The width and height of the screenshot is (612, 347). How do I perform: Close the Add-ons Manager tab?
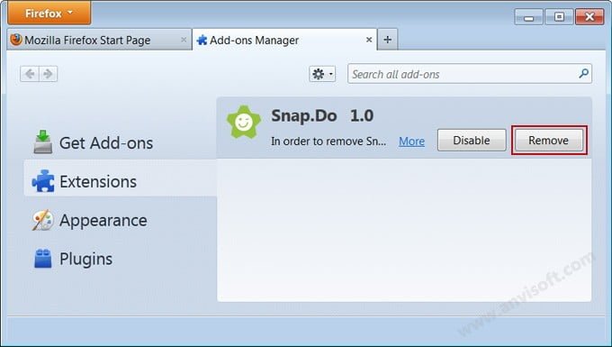click(x=369, y=40)
